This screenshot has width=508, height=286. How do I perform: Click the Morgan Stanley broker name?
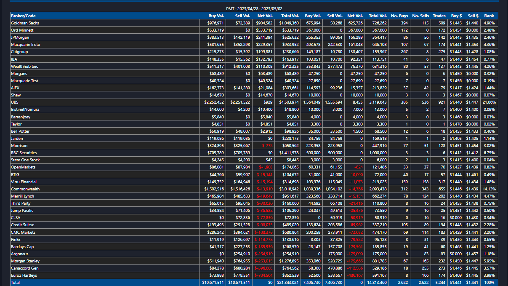(x=24, y=261)
